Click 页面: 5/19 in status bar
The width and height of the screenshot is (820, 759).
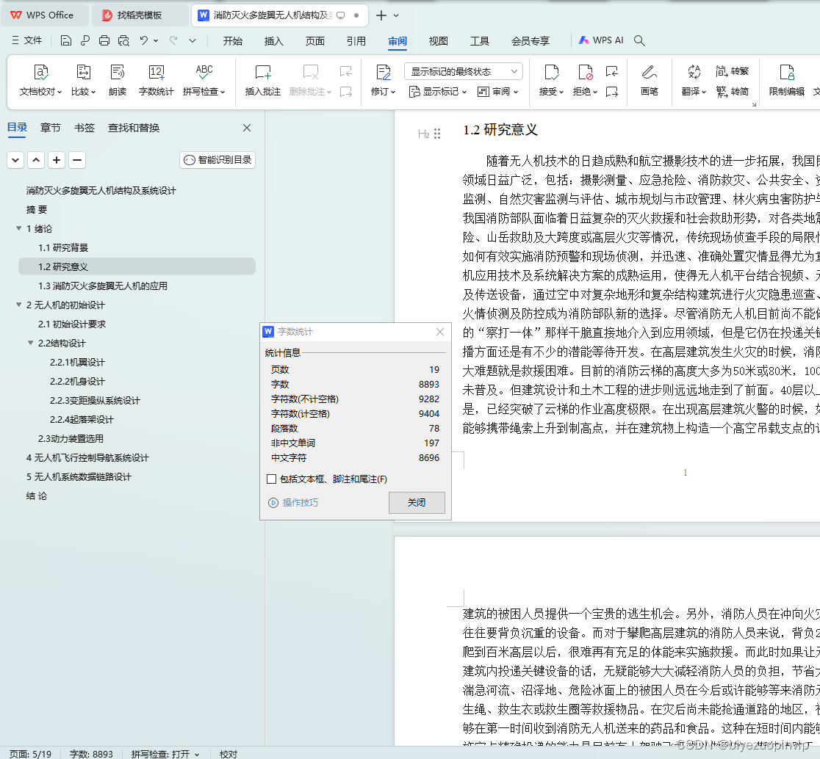click(30, 754)
